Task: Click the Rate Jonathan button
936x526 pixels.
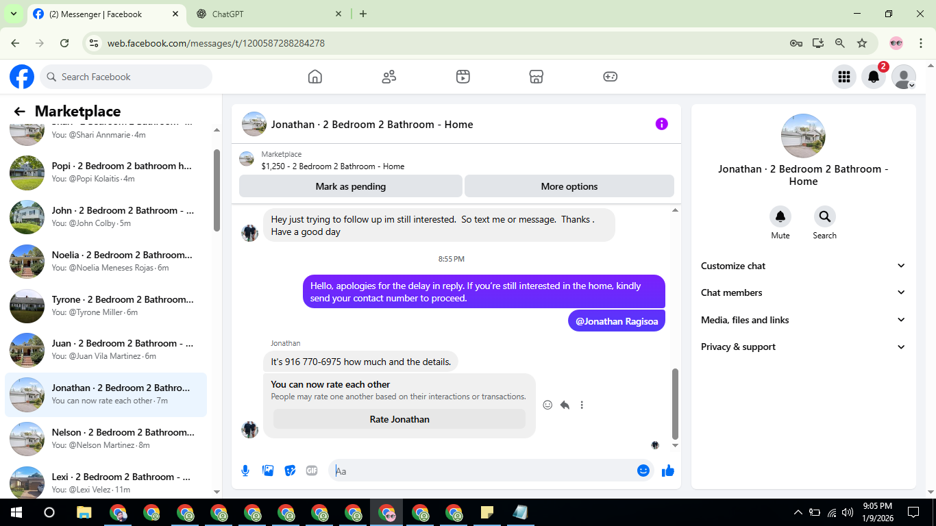Action: (399, 419)
